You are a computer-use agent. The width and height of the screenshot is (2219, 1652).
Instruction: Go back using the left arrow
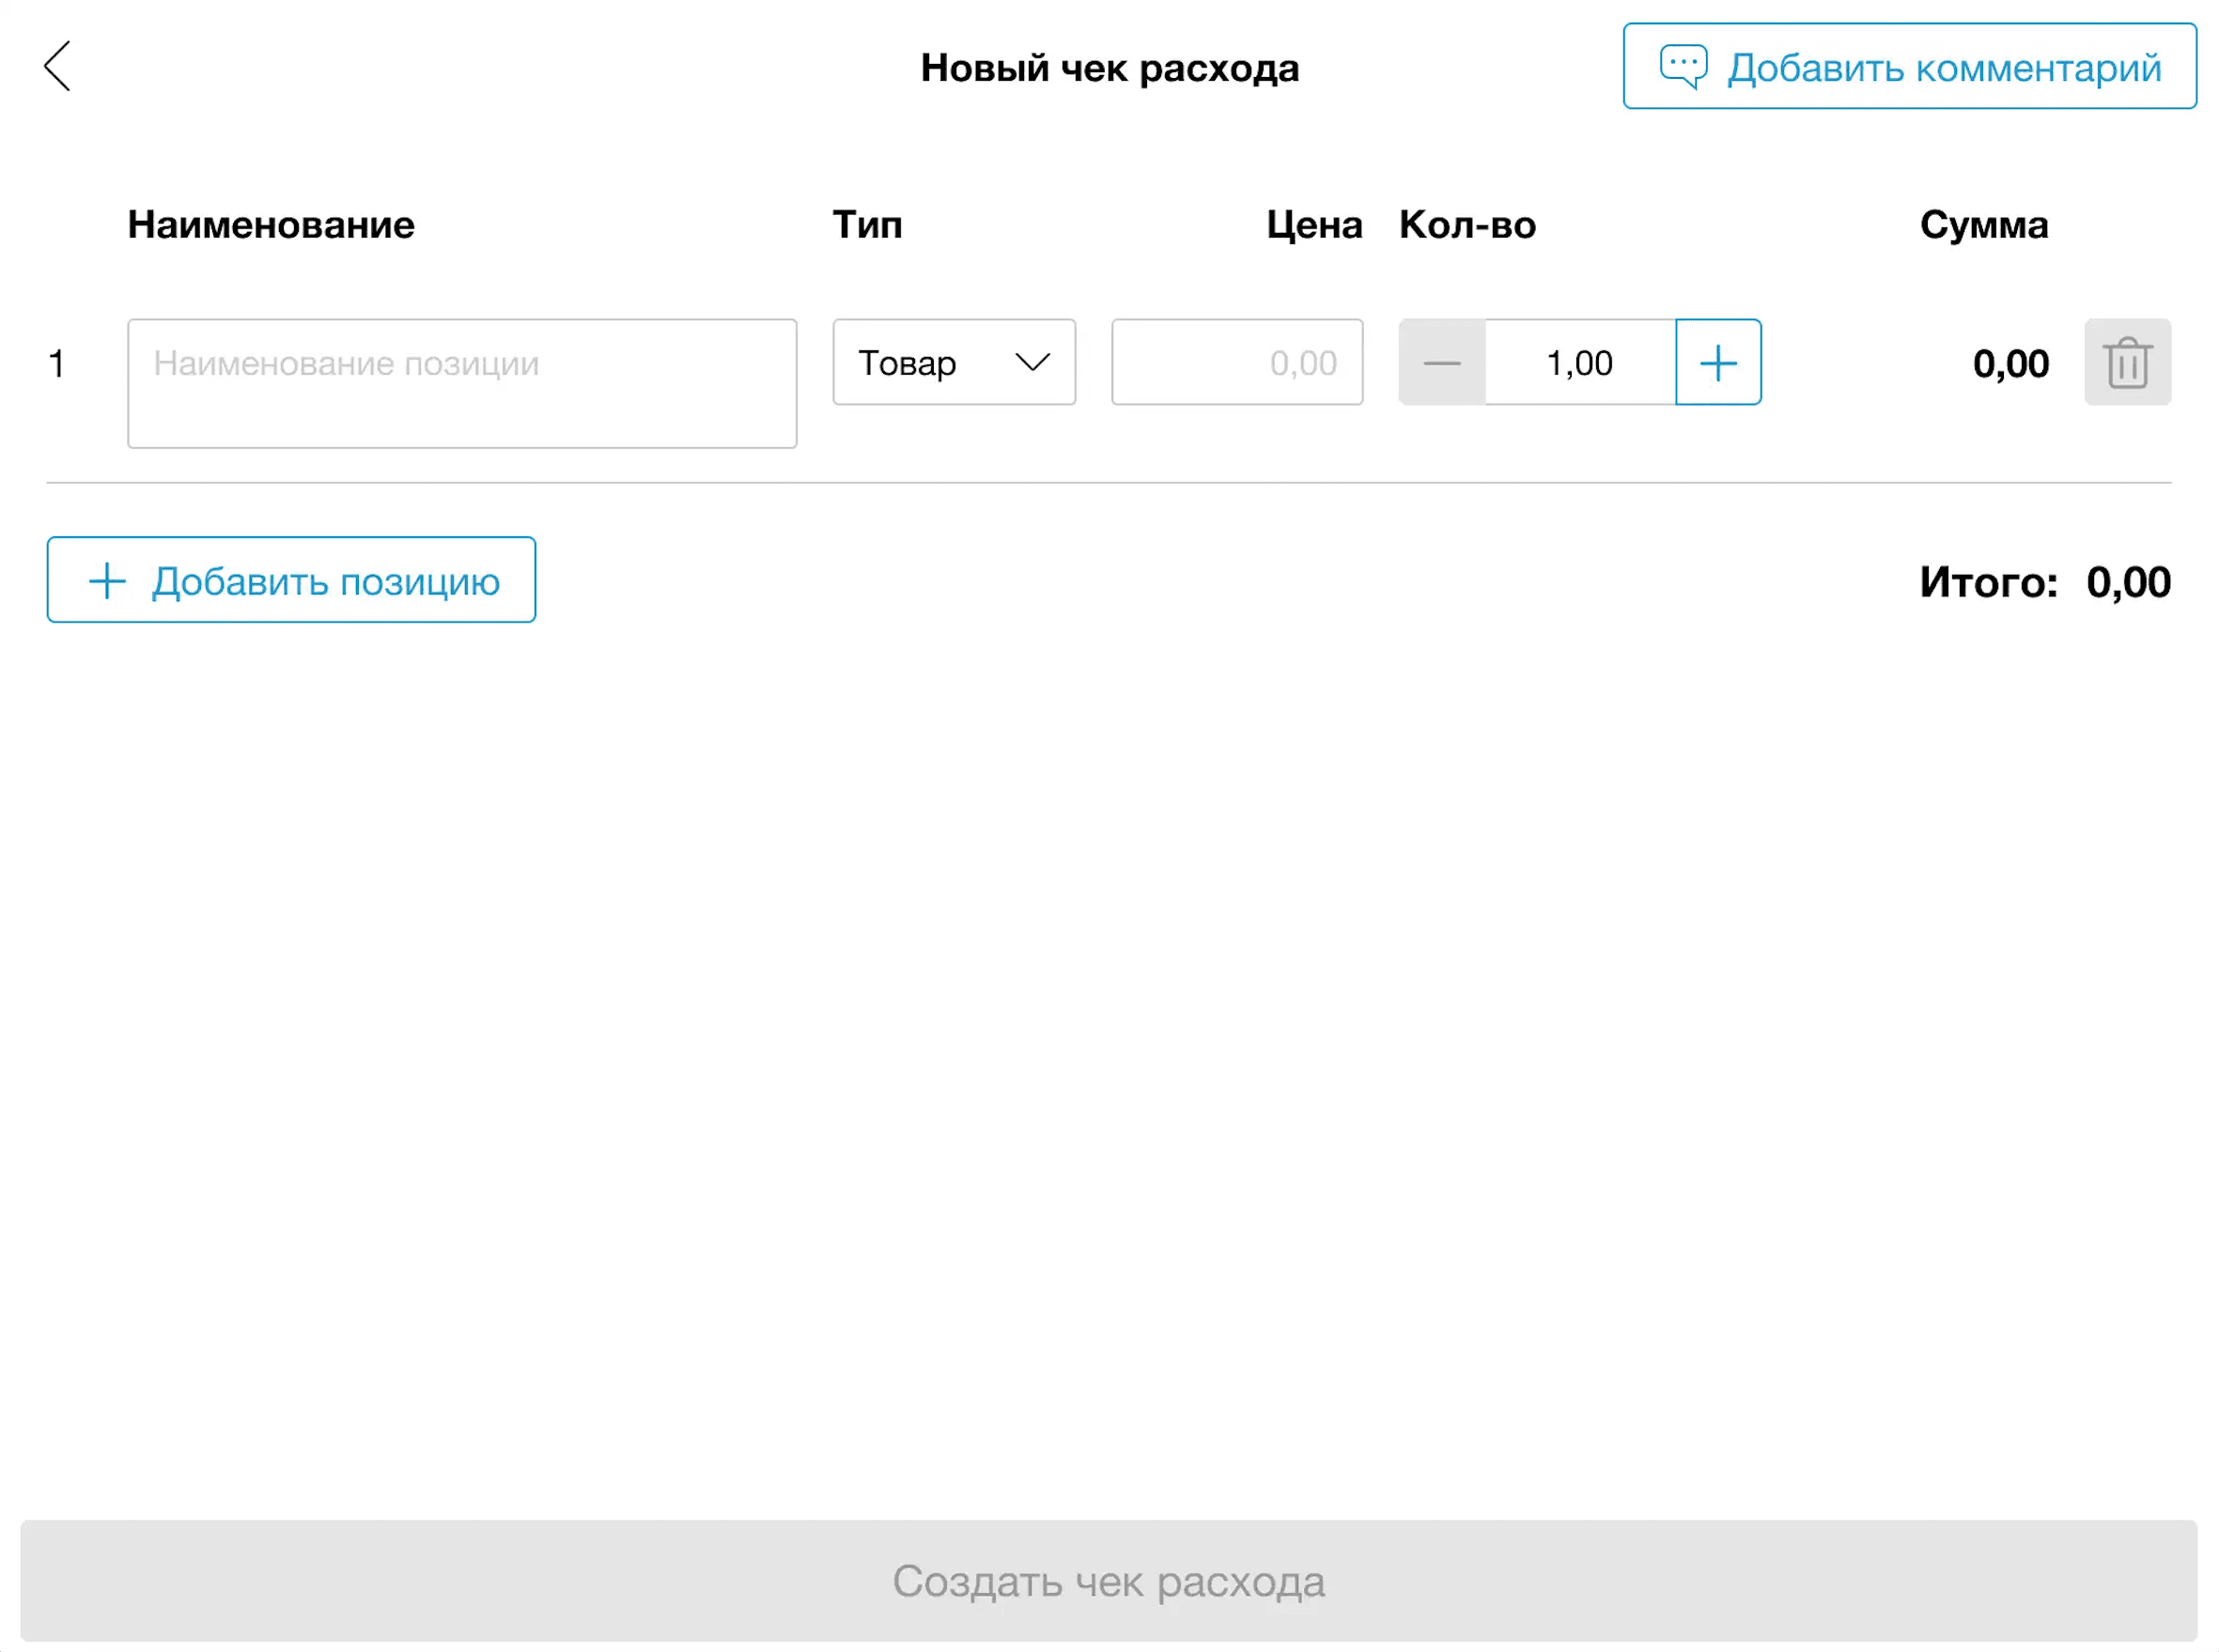(57, 66)
